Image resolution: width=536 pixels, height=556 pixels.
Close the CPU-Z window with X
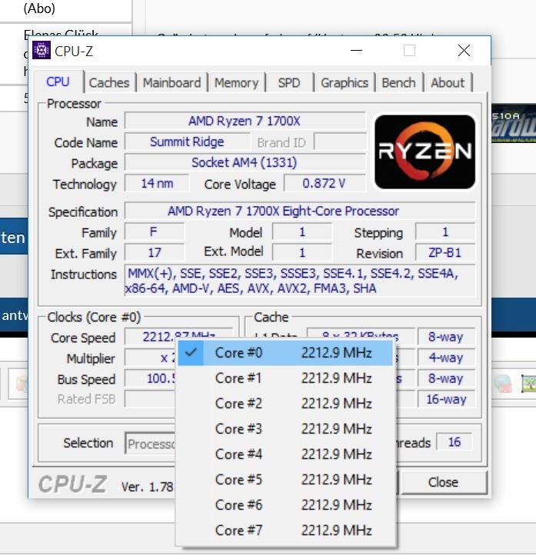(x=464, y=50)
